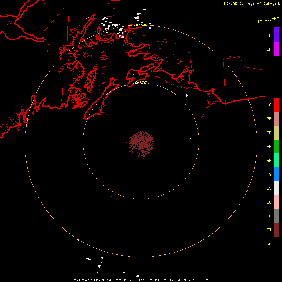Click the [CLAS] units label

pos(265,22)
